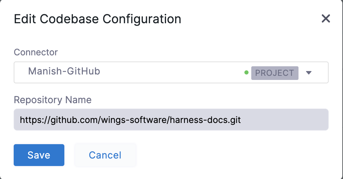Click the word 'Configuration' in the dialog title
This screenshot has width=343, height=179.
point(142,19)
